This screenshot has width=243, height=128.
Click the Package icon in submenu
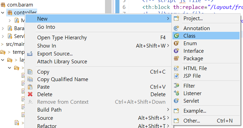176,59
